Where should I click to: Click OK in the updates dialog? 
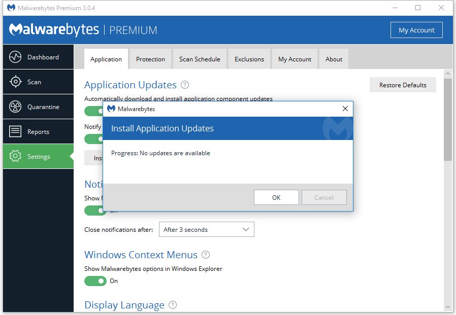[276, 198]
